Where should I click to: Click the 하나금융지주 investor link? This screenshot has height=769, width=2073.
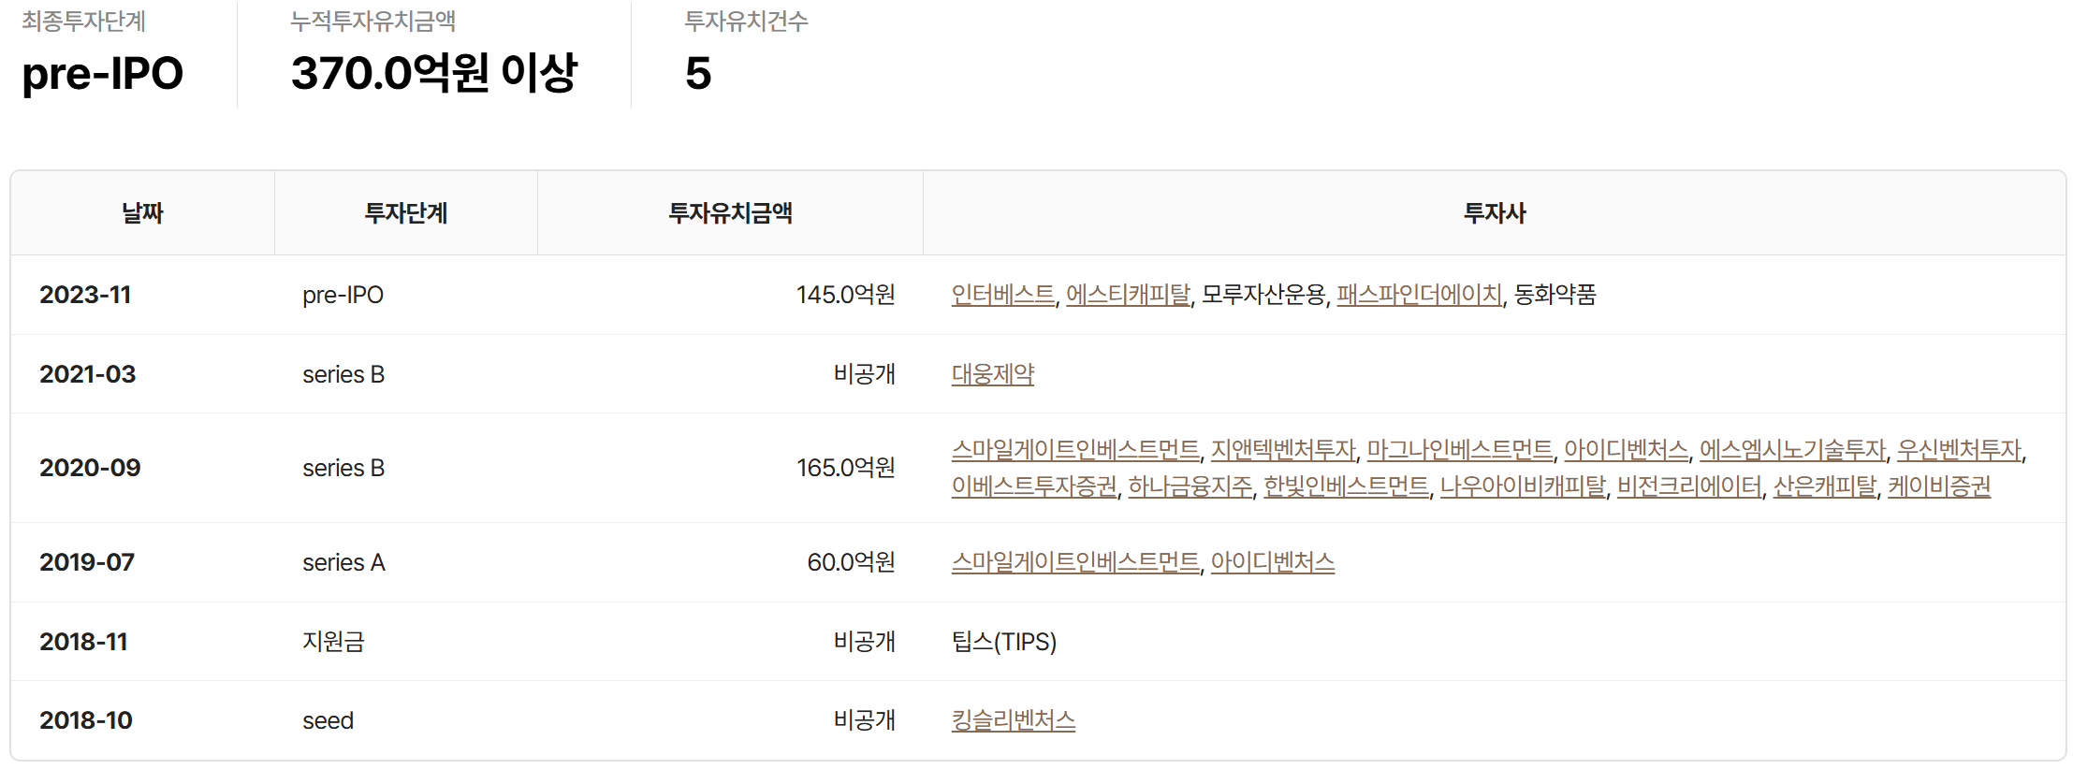coord(1190,486)
